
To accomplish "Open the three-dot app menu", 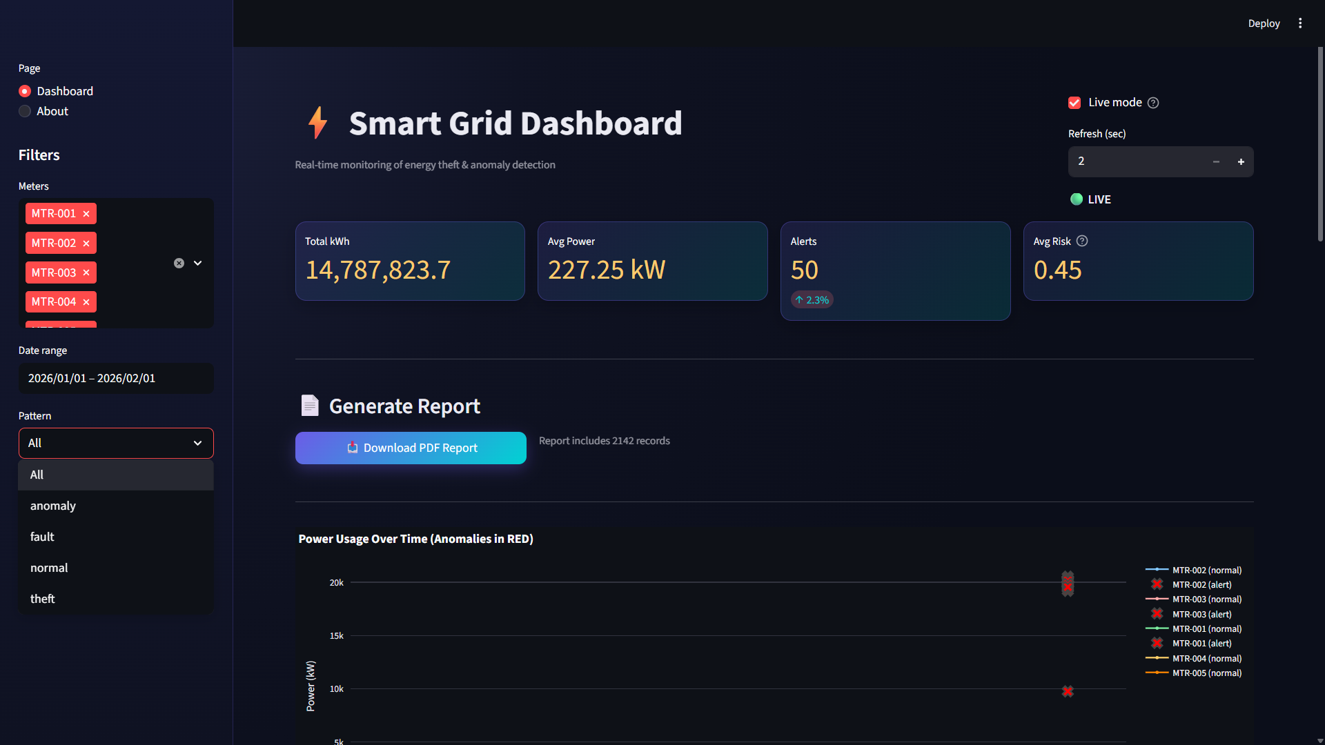I will coord(1300,23).
